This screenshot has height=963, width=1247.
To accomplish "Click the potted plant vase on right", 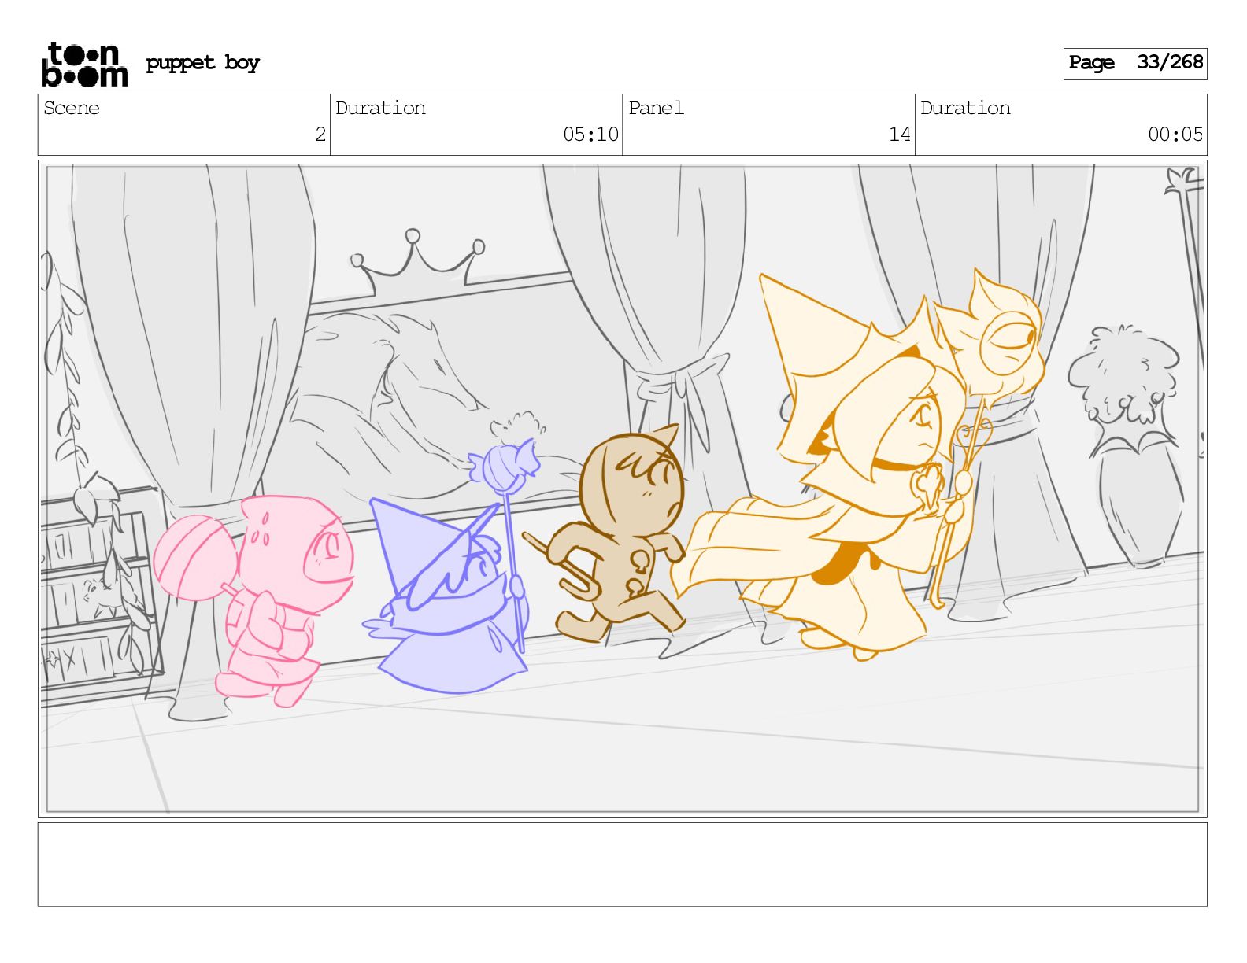I will pos(1126,445).
